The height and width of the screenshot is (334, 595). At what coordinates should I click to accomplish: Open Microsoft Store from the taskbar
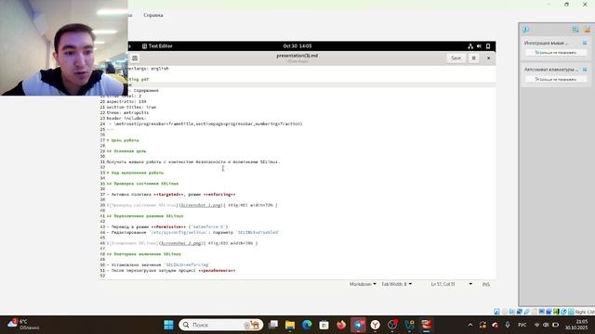(x=324, y=325)
